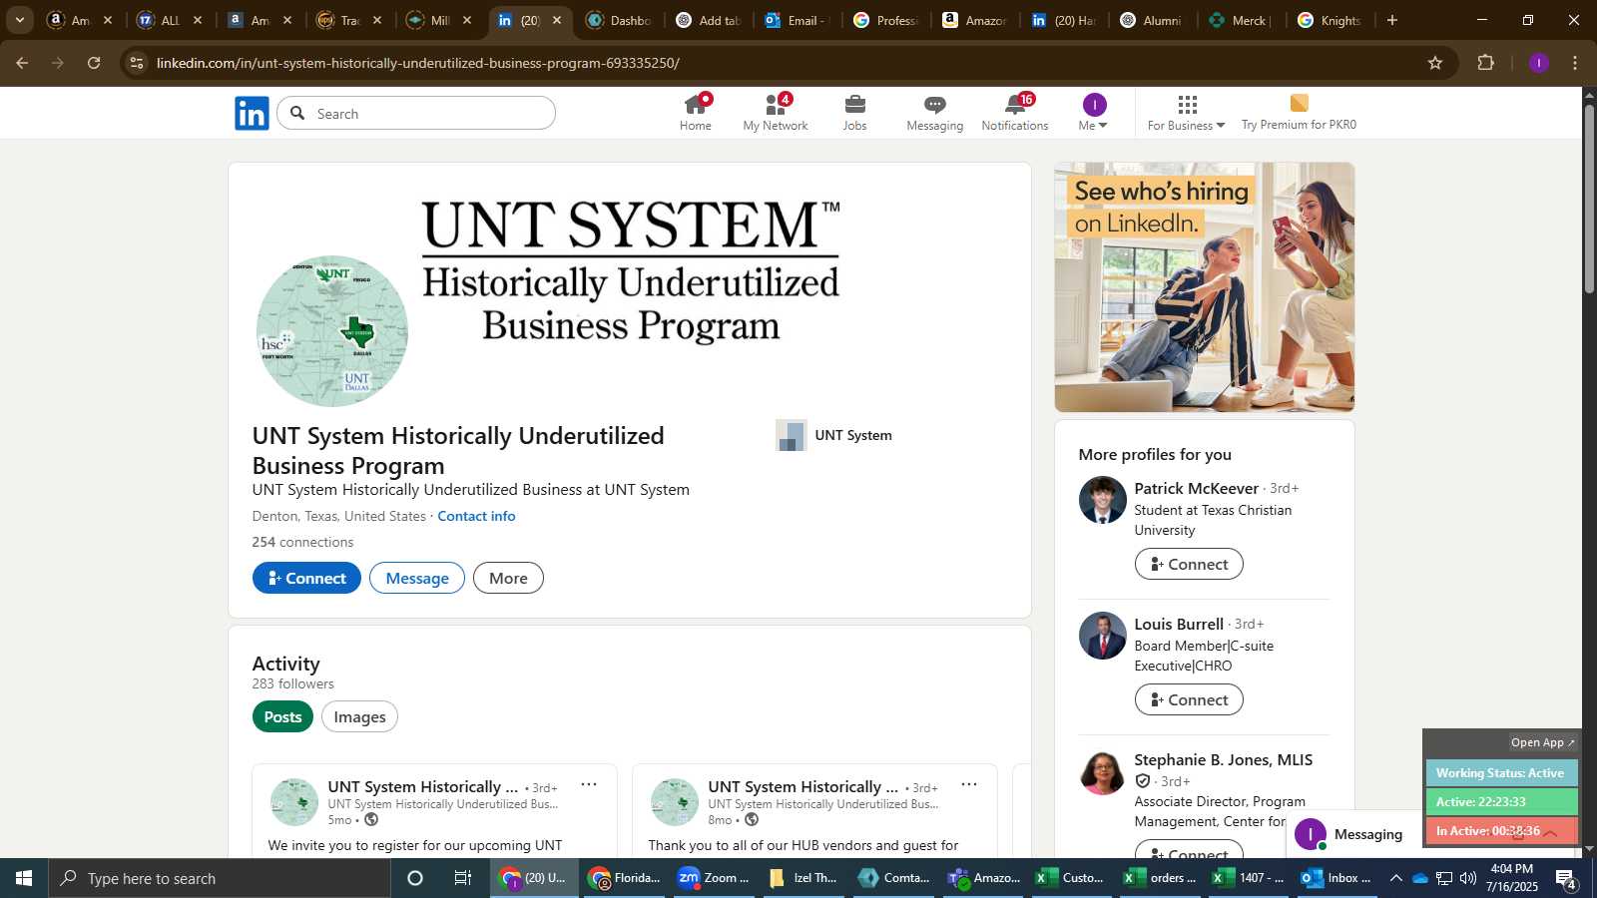Message the UNT System HUB profile

coord(417,578)
